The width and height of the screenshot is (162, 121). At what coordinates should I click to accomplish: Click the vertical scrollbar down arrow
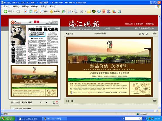click(x=160, y=108)
